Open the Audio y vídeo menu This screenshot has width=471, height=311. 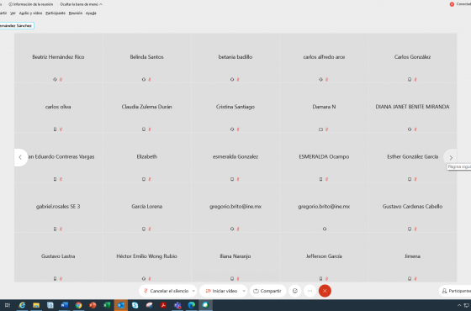tap(30, 13)
